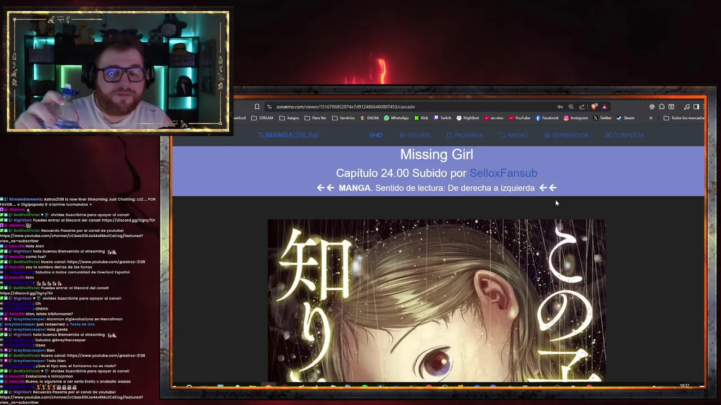
Task: Open the SelloxFansub uploader link
Action: click(504, 173)
